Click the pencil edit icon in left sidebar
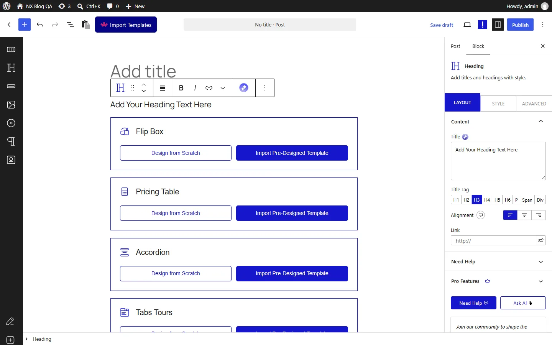Viewport: 552px width, 345px height. coord(10,322)
